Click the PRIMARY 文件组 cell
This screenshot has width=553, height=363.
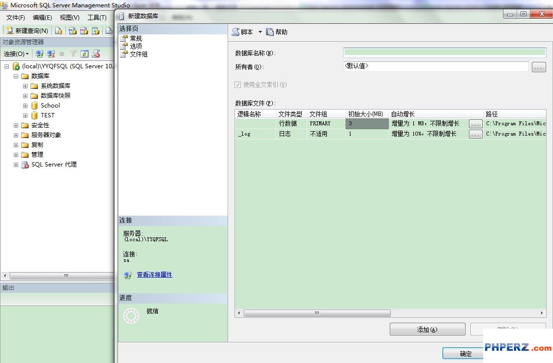pyautogui.click(x=326, y=124)
